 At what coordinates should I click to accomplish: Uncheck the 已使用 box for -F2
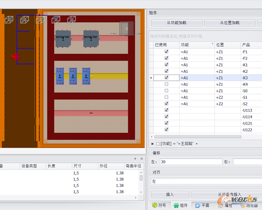(166, 58)
